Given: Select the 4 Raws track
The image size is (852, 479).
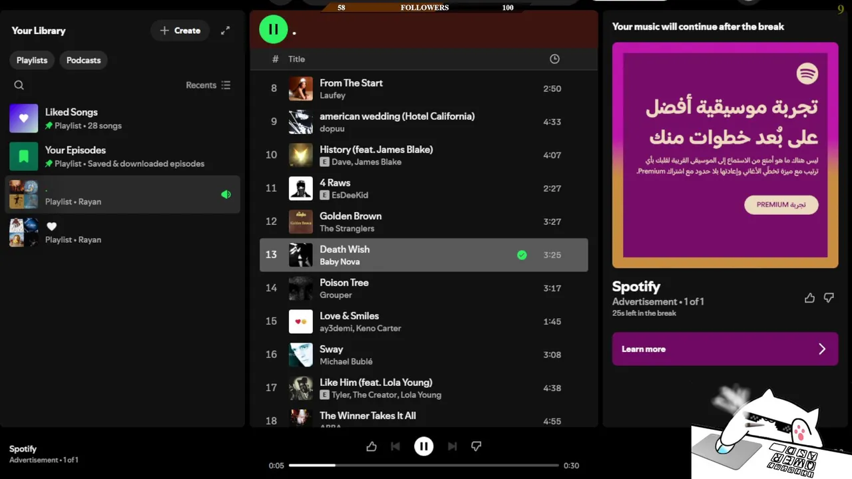Looking at the screenshot, I should pos(335,183).
